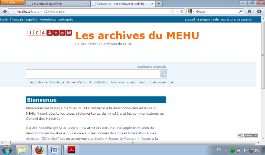Close the 'Bienvenue - Les archives du MEHU' tab
The image size is (265, 155).
(152, 4)
